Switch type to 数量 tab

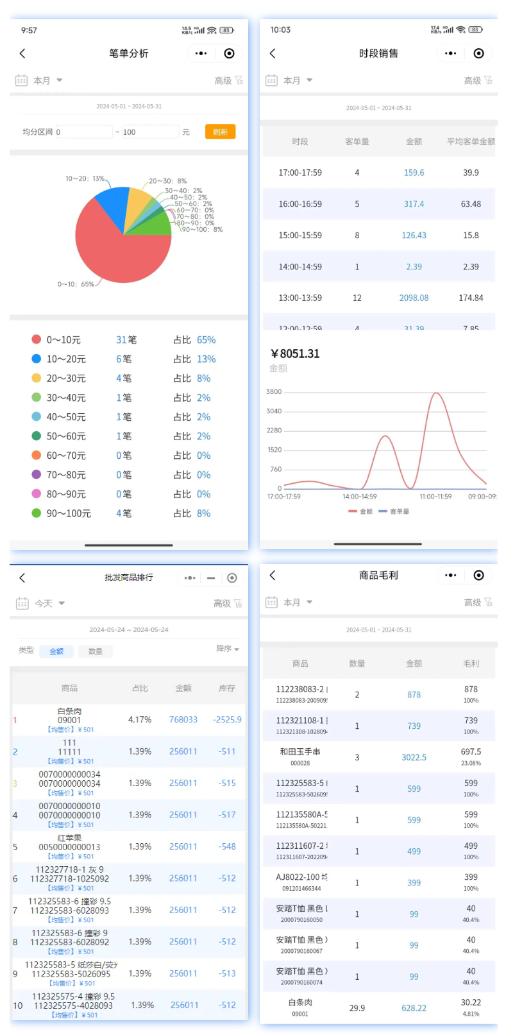[95, 651]
